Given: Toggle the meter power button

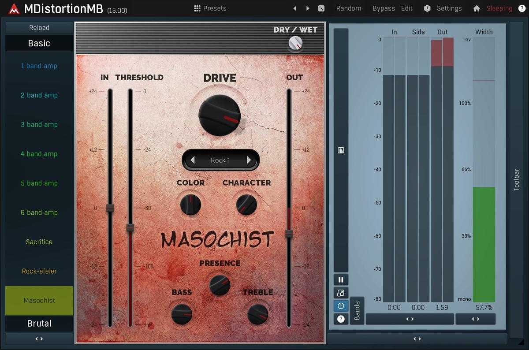Looking at the screenshot, I should (341, 305).
